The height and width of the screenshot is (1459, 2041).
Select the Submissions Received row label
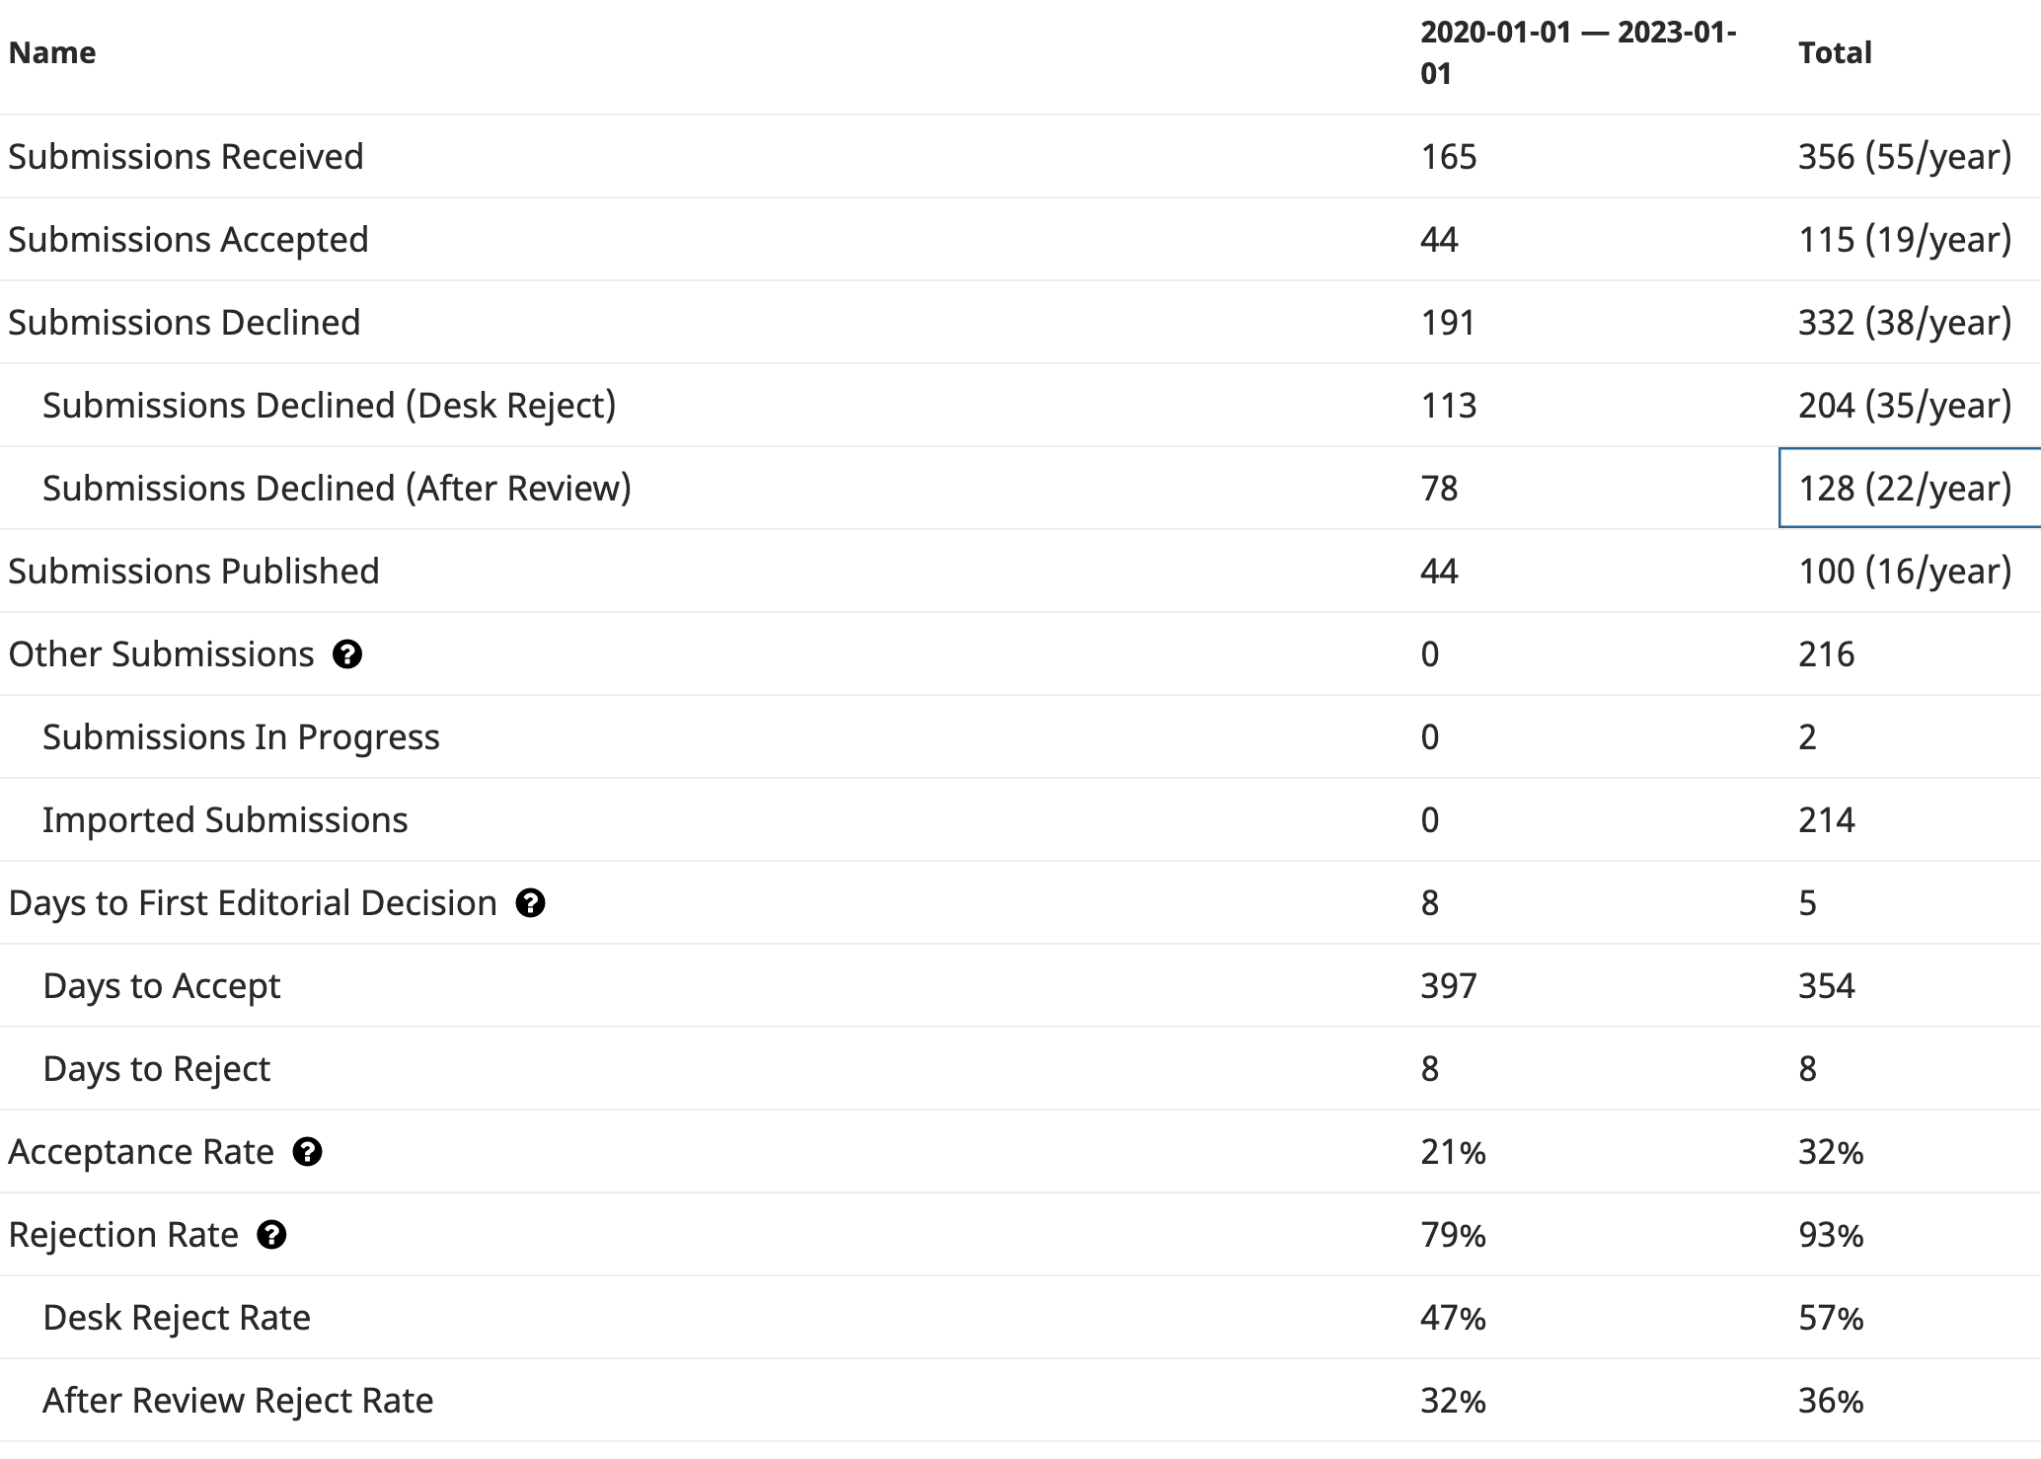point(186,157)
